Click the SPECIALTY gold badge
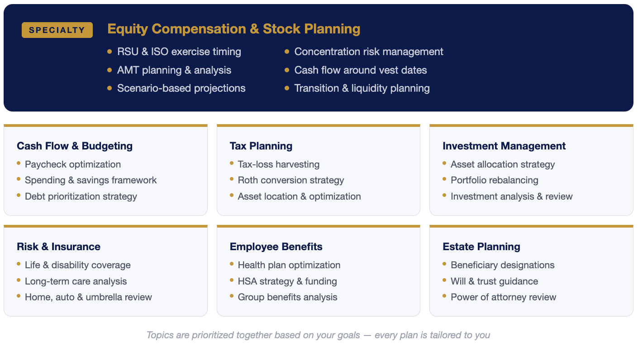Screen dimensions: 638x345 click(57, 30)
